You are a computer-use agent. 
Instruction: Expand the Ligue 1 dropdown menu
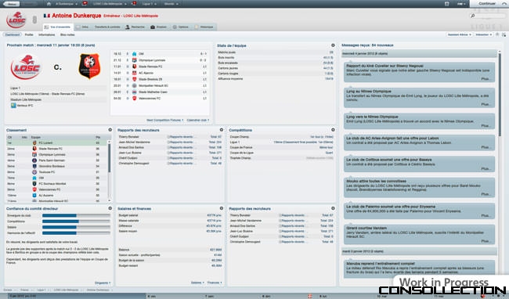[149, 4]
